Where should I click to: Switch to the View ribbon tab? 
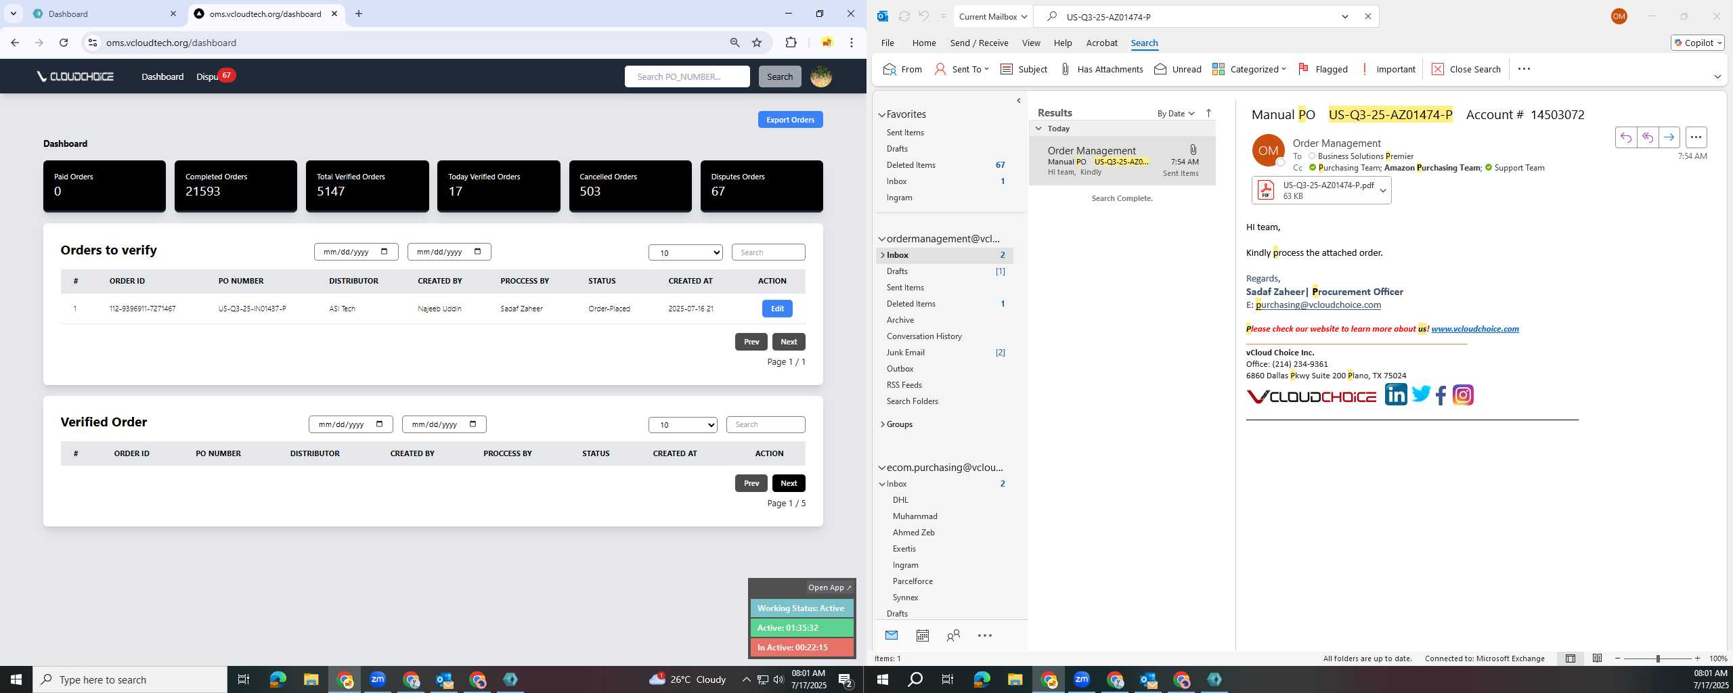(1031, 43)
